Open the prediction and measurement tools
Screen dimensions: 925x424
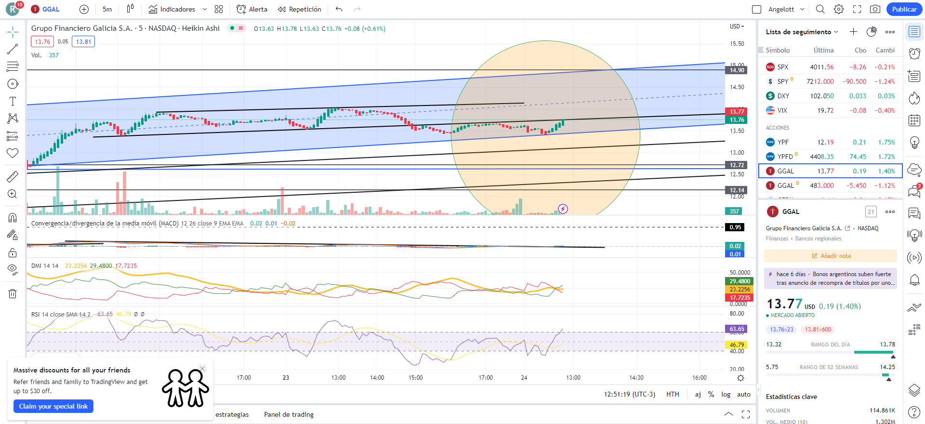[13, 136]
